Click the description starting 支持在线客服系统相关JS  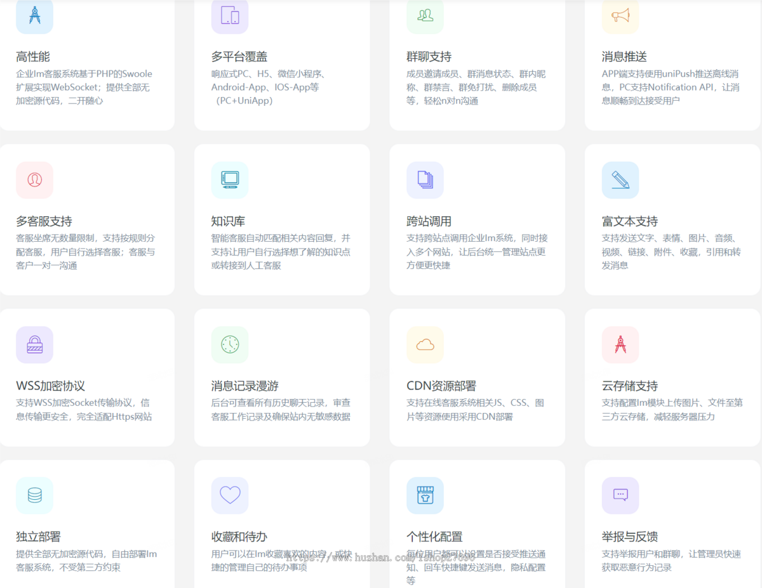coord(475,410)
